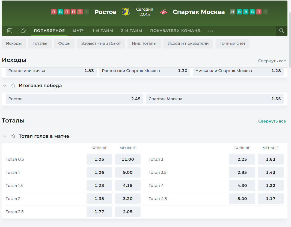Viewport: 291px width, 227px height.
Task: Select the Форы filter chip
Action: pos(64,44)
